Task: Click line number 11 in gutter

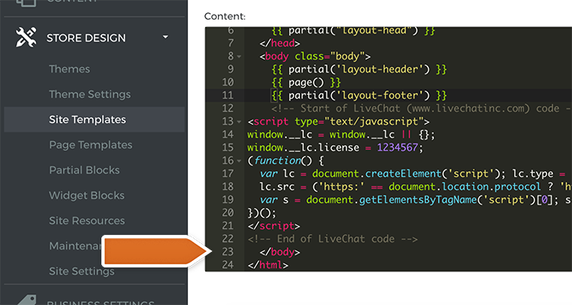Action: point(228,95)
